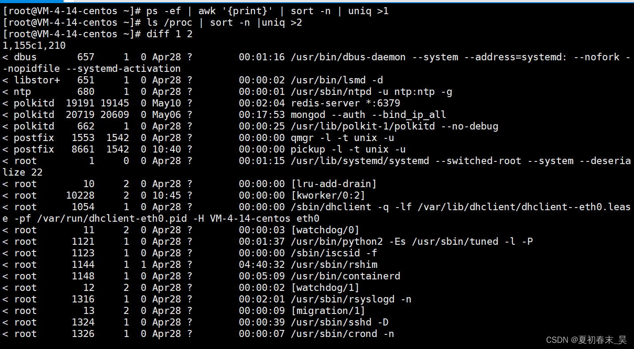Click the '/sbin/iscsid -f' text

tap(334, 253)
